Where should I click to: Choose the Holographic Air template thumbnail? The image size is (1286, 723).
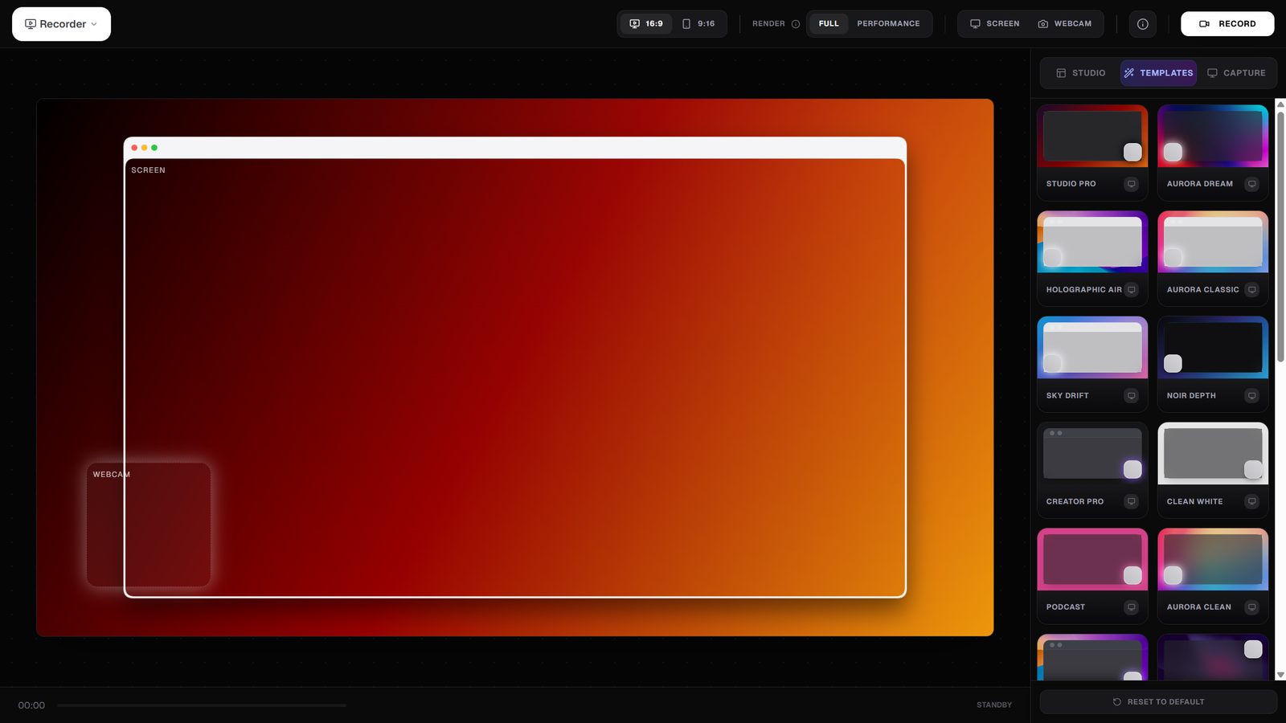[1092, 242]
